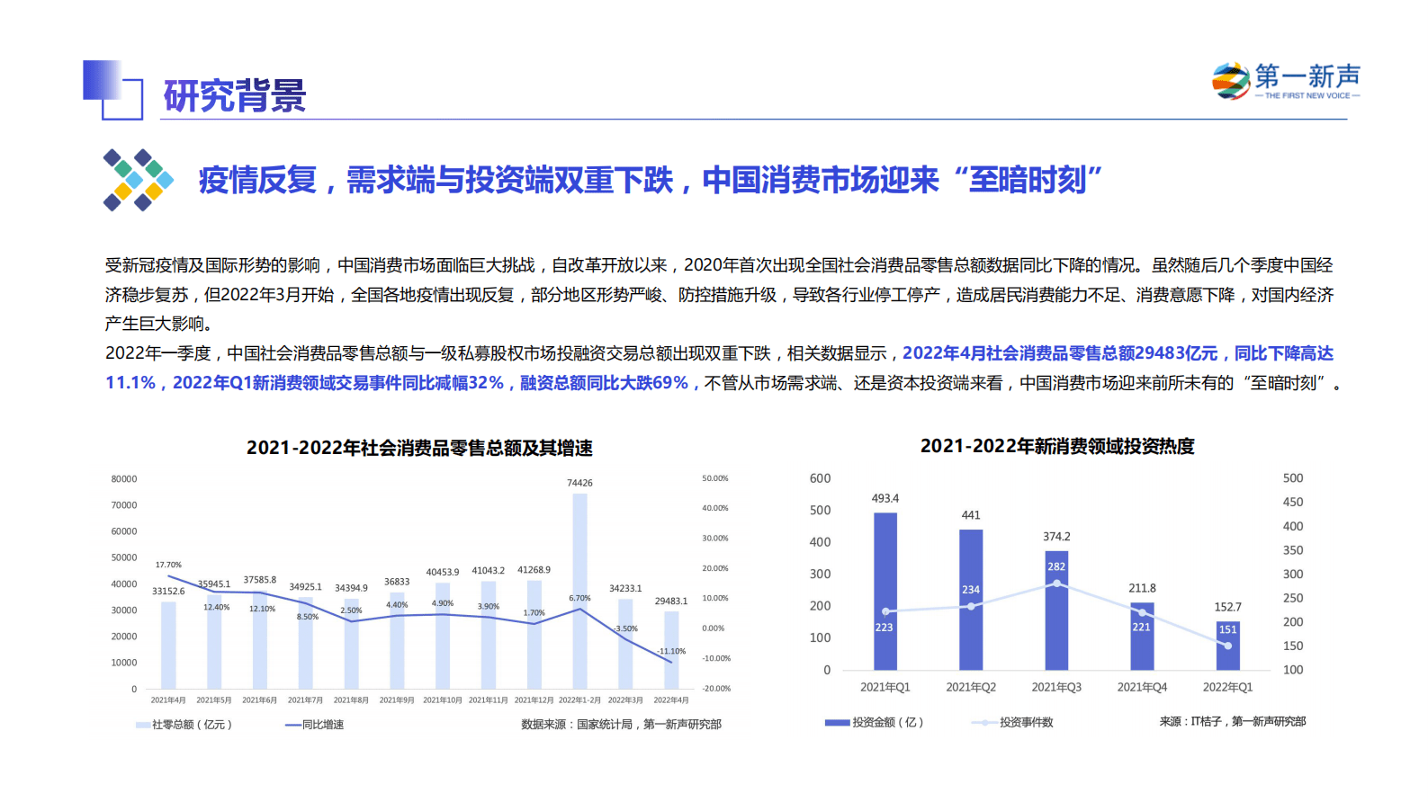Click the 2021年4月 axis label
This screenshot has width=1428, height=802.
click(168, 700)
